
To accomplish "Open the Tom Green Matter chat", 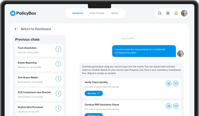I will (x=39, y=80).
